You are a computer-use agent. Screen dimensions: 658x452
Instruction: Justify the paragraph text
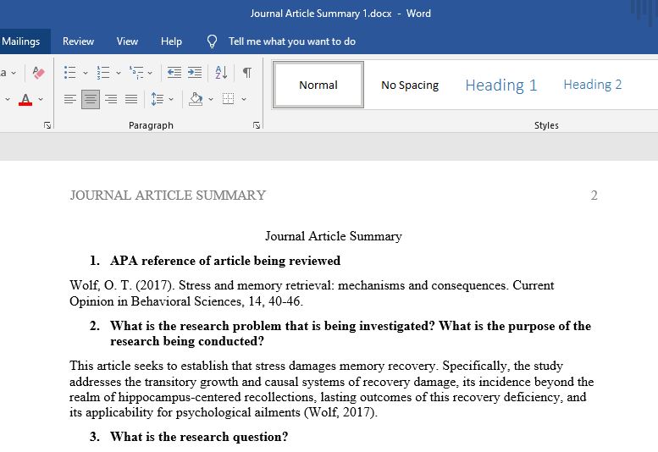pos(131,99)
